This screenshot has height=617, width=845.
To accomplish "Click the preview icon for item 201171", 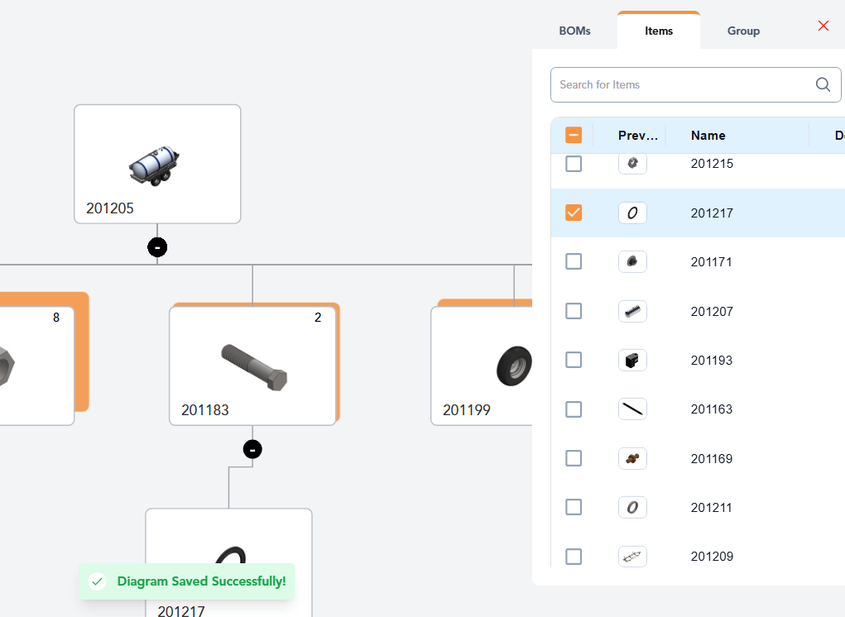I will [x=632, y=261].
